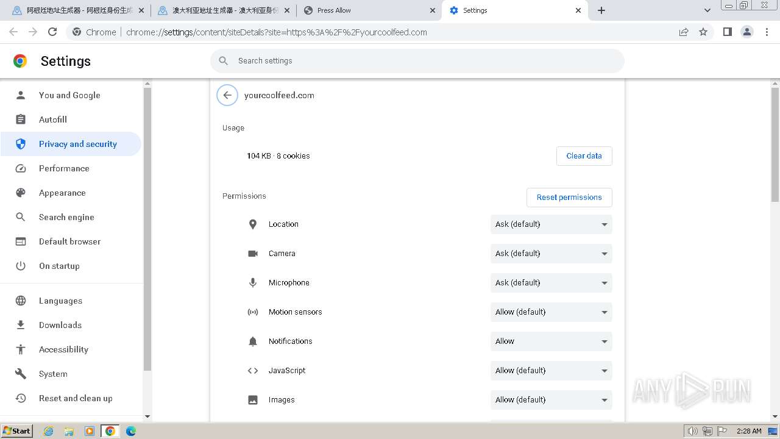This screenshot has height=439, width=780.
Task: Open Microsoft Edge from the taskbar
Action: [131, 431]
